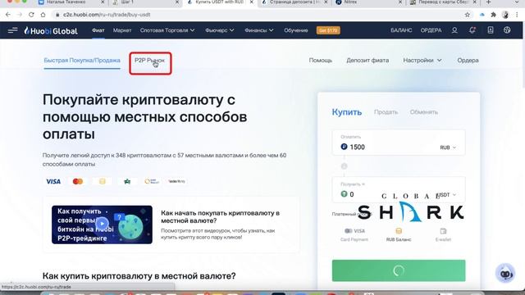Play the P2P tutorial video
The height and width of the screenshot is (295, 525).
[102, 224]
